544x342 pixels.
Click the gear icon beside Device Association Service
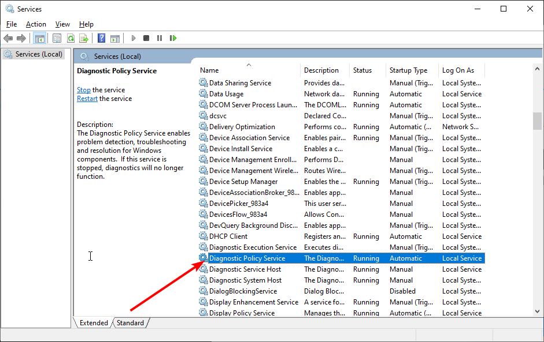(x=203, y=137)
